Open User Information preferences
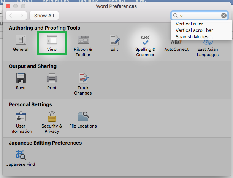Image resolution: width=233 pixels, height=178 pixels. point(21,122)
